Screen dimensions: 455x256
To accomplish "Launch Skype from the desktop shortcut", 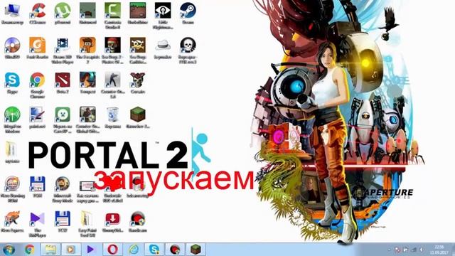I will click(x=12, y=80).
